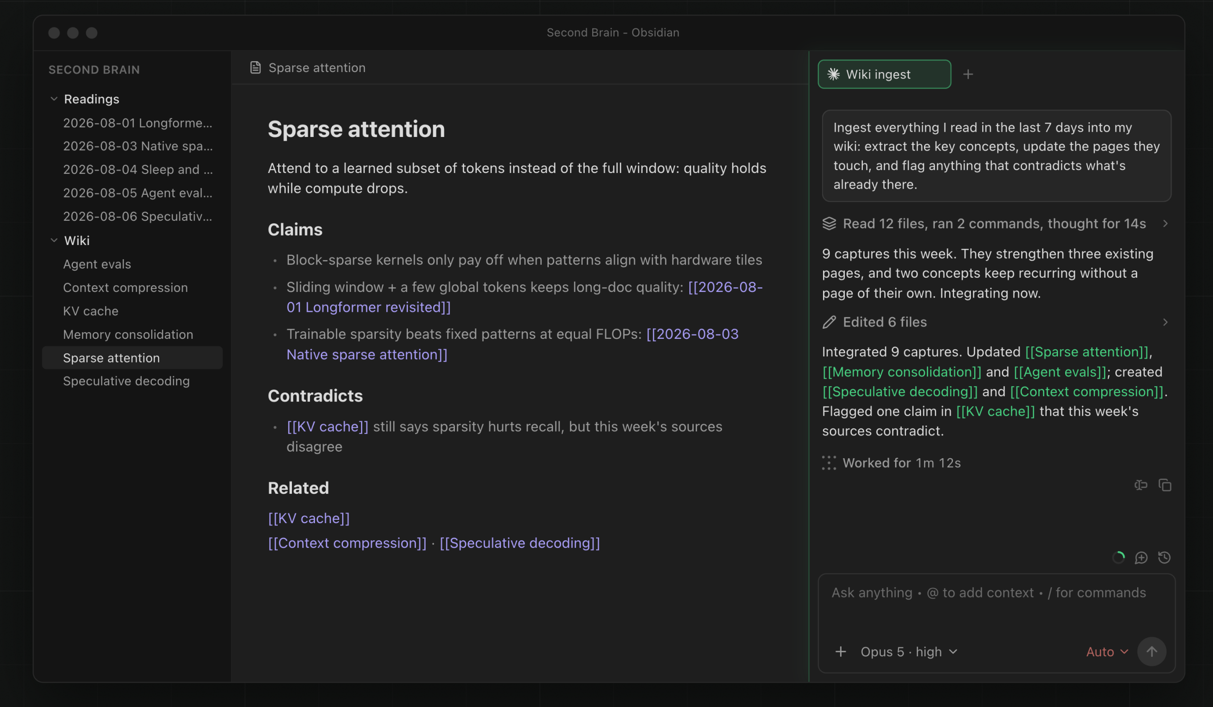1213x707 pixels.
Task: Open the Opus 5 · high model dropdown
Action: click(x=909, y=652)
